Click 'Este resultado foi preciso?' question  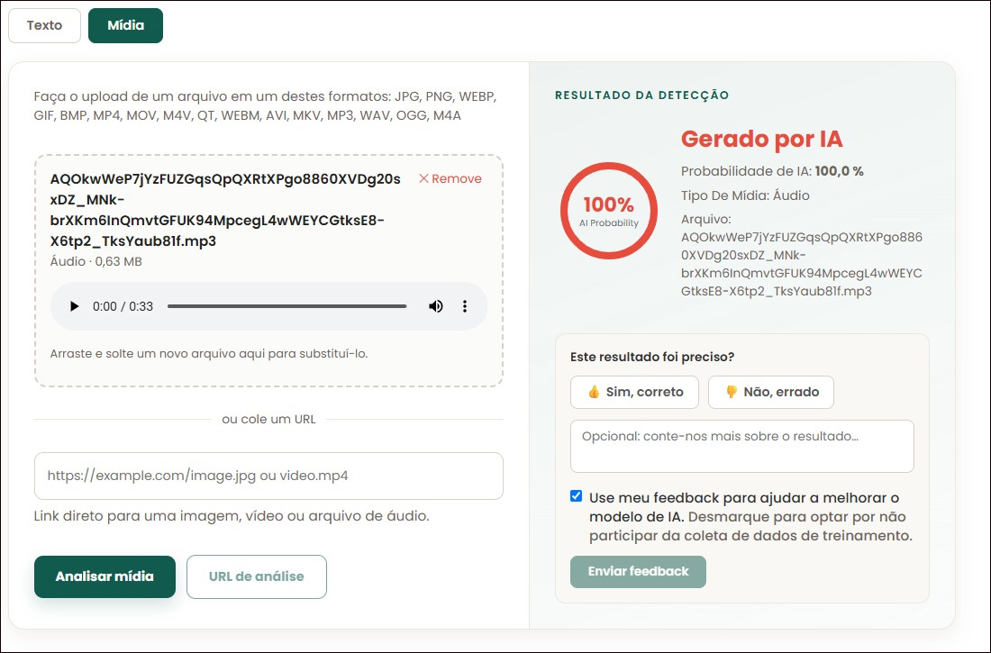(652, 358)
